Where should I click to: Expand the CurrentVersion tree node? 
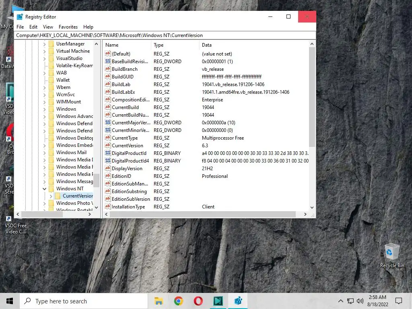point(51,196)
